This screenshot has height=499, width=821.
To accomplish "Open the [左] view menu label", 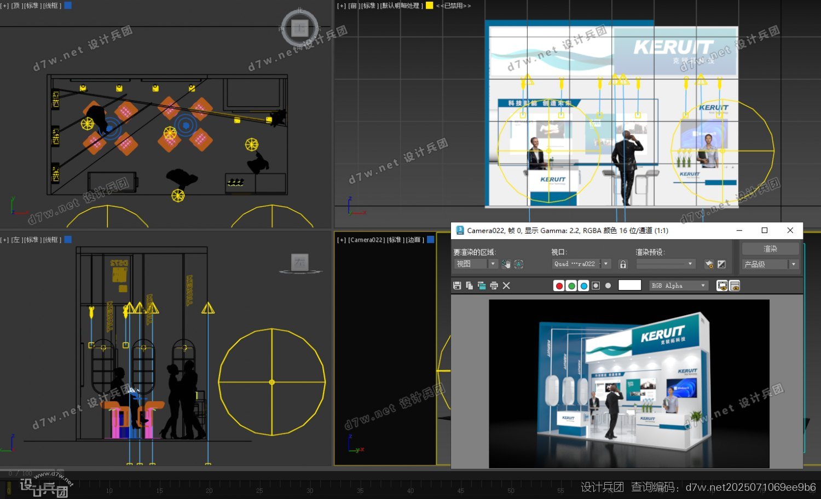I will pyautogui.click(x=16, y=240).
